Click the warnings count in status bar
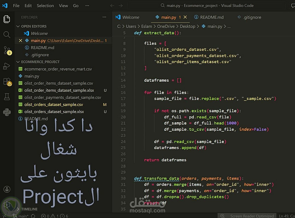This screenshot has height=218, width=295. pyautogui.click(x=55, y=216)
